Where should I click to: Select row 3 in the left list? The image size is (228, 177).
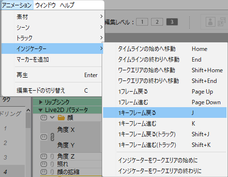(5, 157)
